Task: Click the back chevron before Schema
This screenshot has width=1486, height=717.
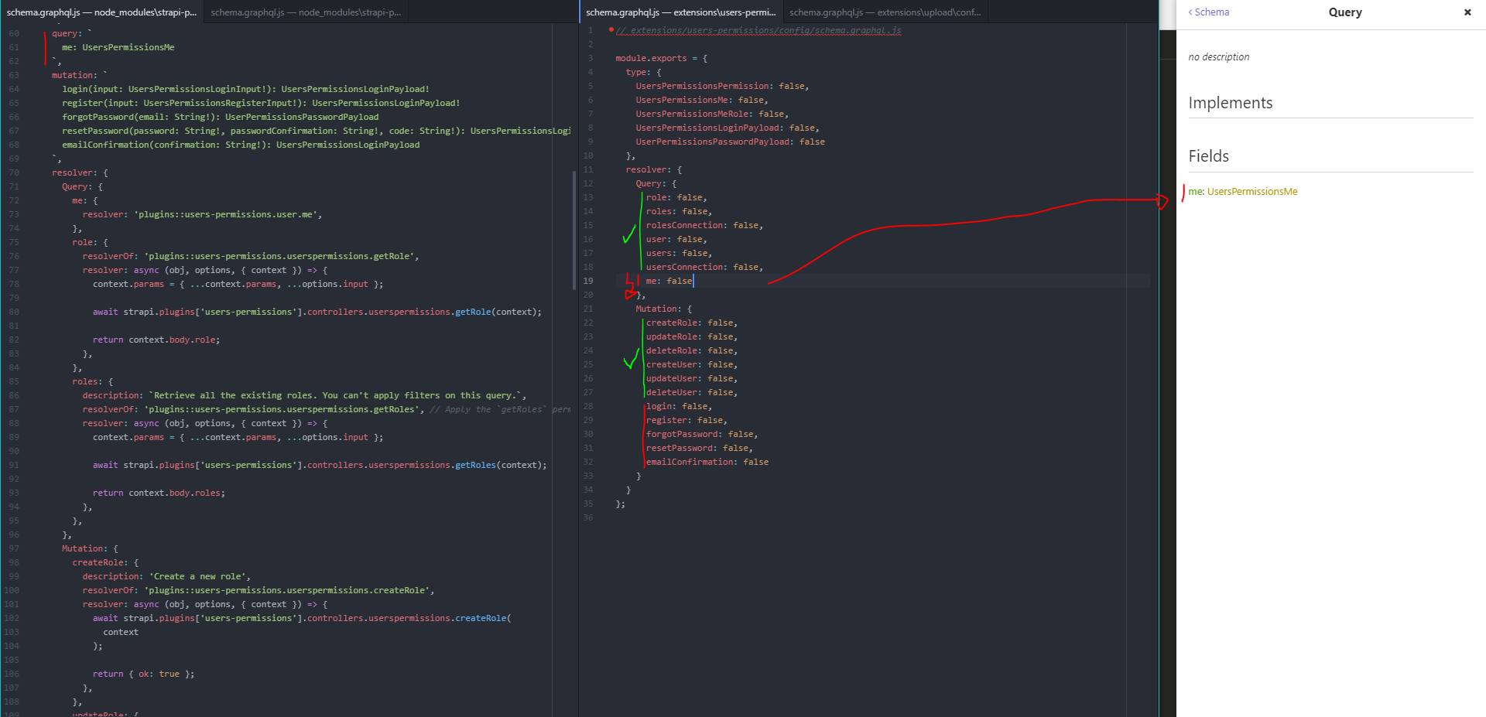Action: tap(1190, 12)
